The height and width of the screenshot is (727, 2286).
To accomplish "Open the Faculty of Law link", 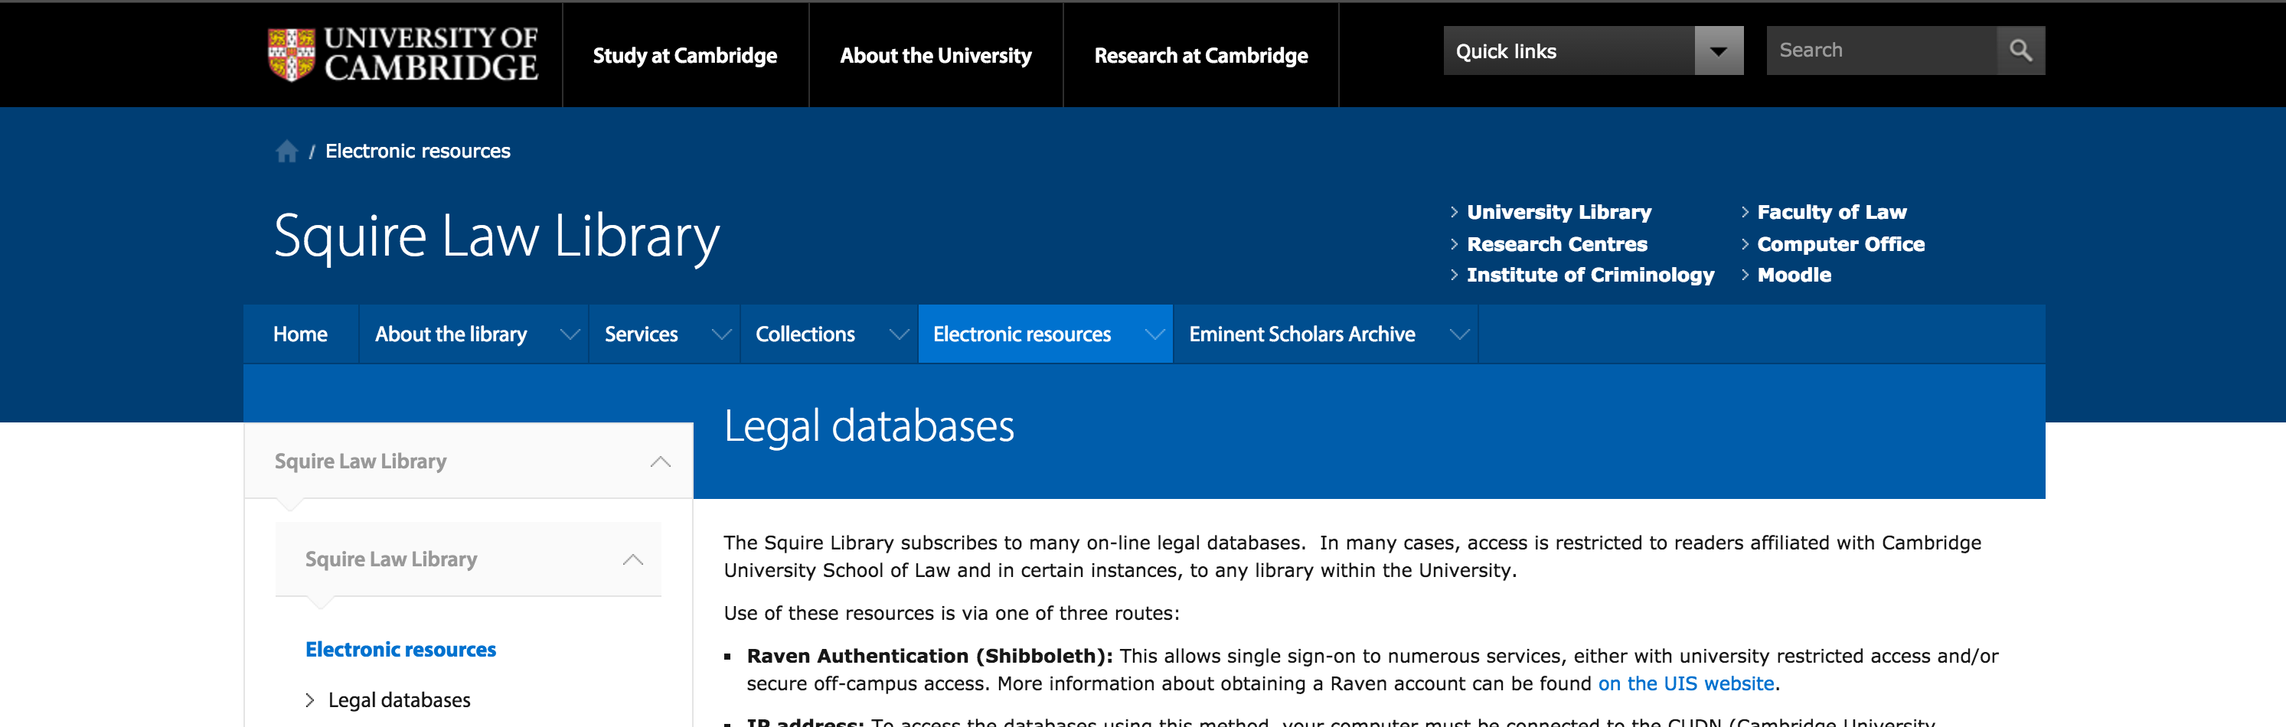I will (1832, 213).
